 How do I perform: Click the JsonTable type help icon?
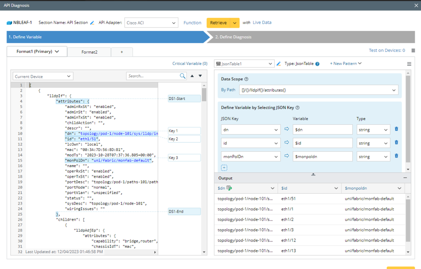[317, 64]
